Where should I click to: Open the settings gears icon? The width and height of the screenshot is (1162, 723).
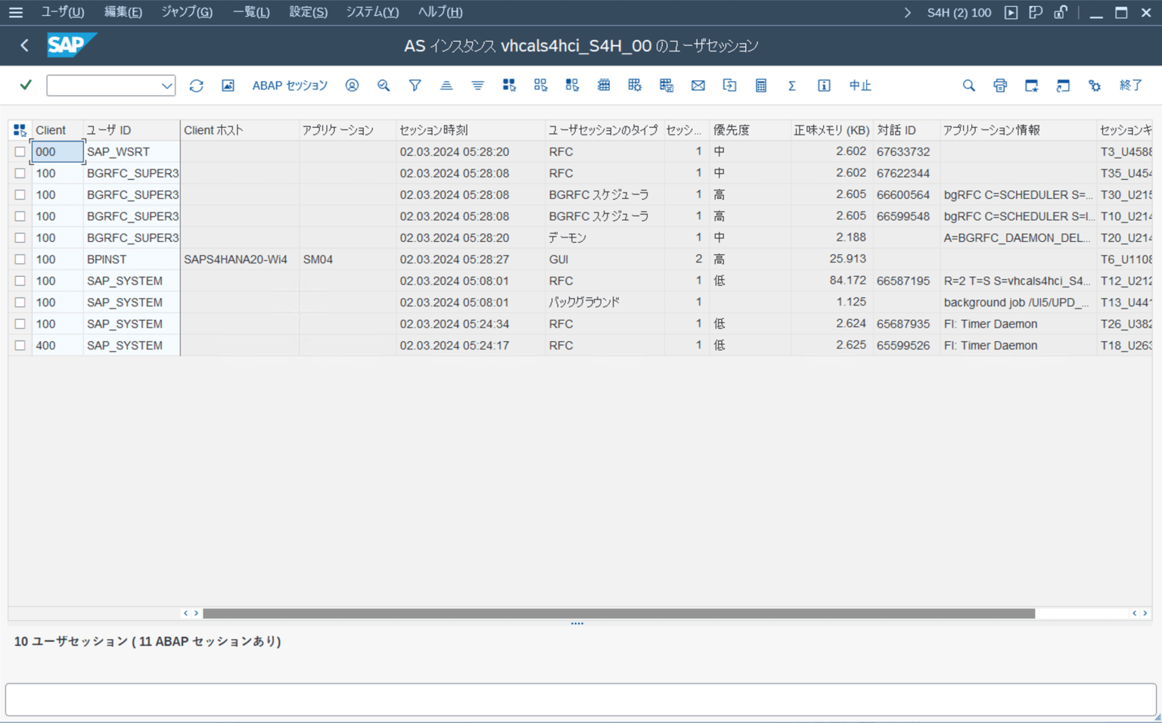point(1095,85)
